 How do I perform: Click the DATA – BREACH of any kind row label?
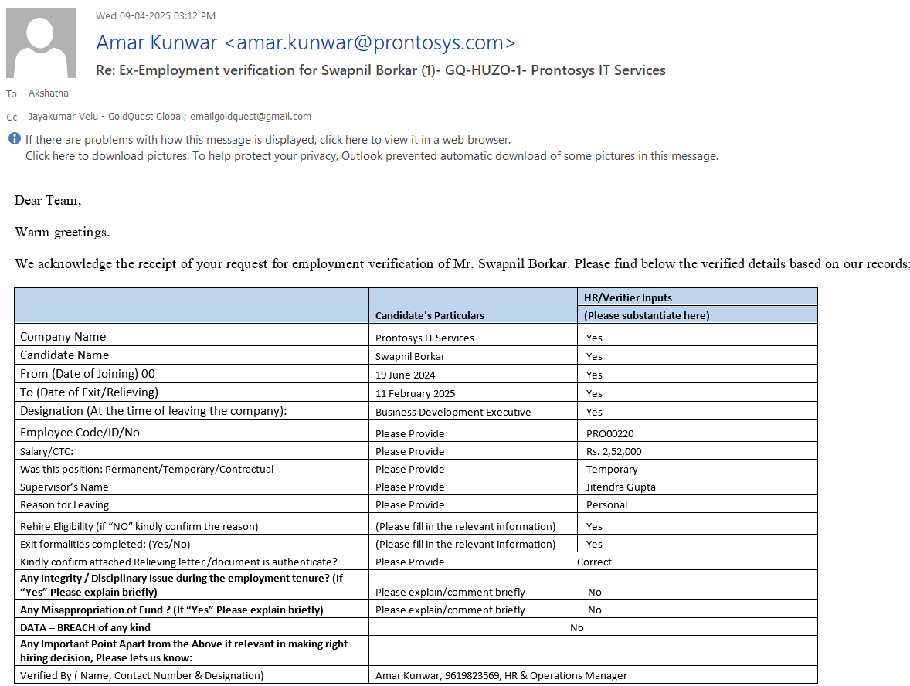[x=85, y=627]
